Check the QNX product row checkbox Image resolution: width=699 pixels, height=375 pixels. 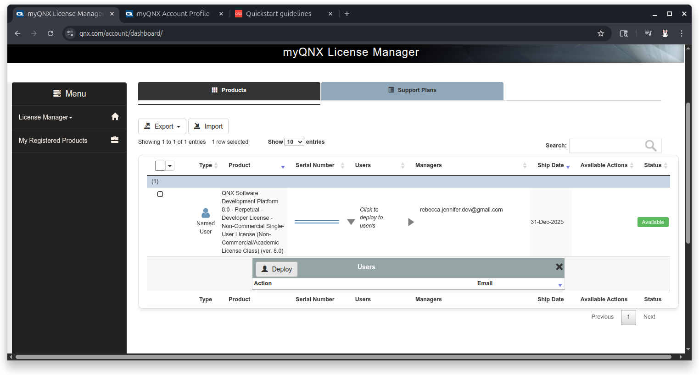pos(160,194)
